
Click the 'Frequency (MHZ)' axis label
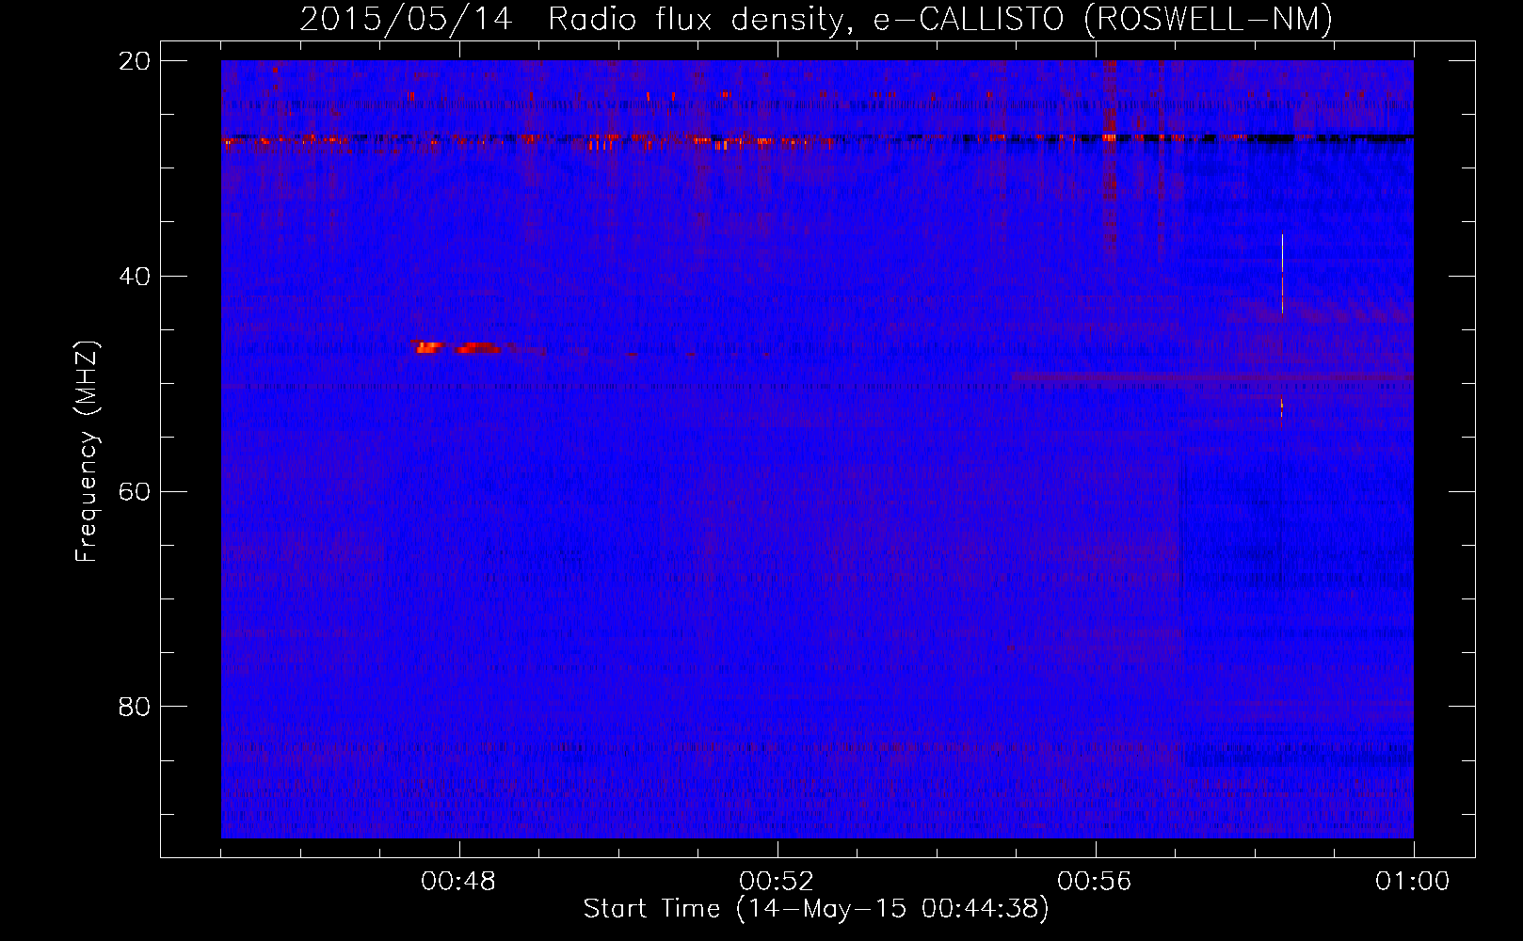click(x=87, y=452)
